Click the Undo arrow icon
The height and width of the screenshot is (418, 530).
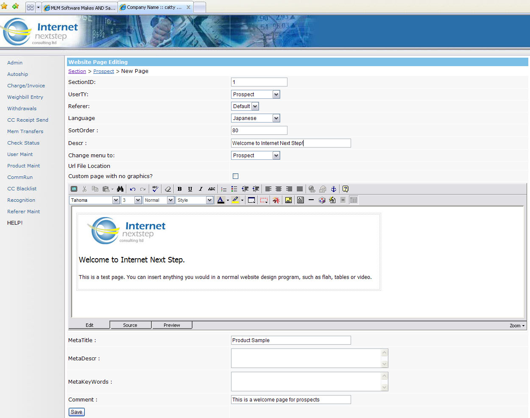[133, 189]
